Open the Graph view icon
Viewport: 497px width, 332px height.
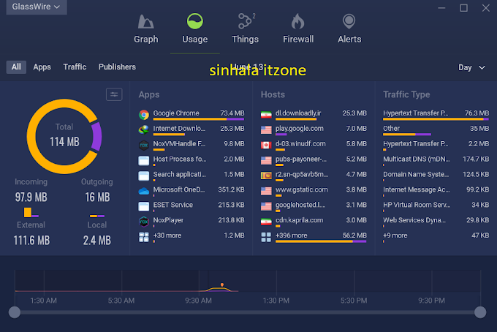[x=145, y=21]
